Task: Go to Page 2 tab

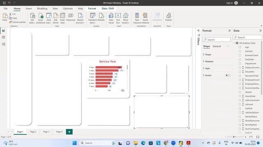Action: 33,131
